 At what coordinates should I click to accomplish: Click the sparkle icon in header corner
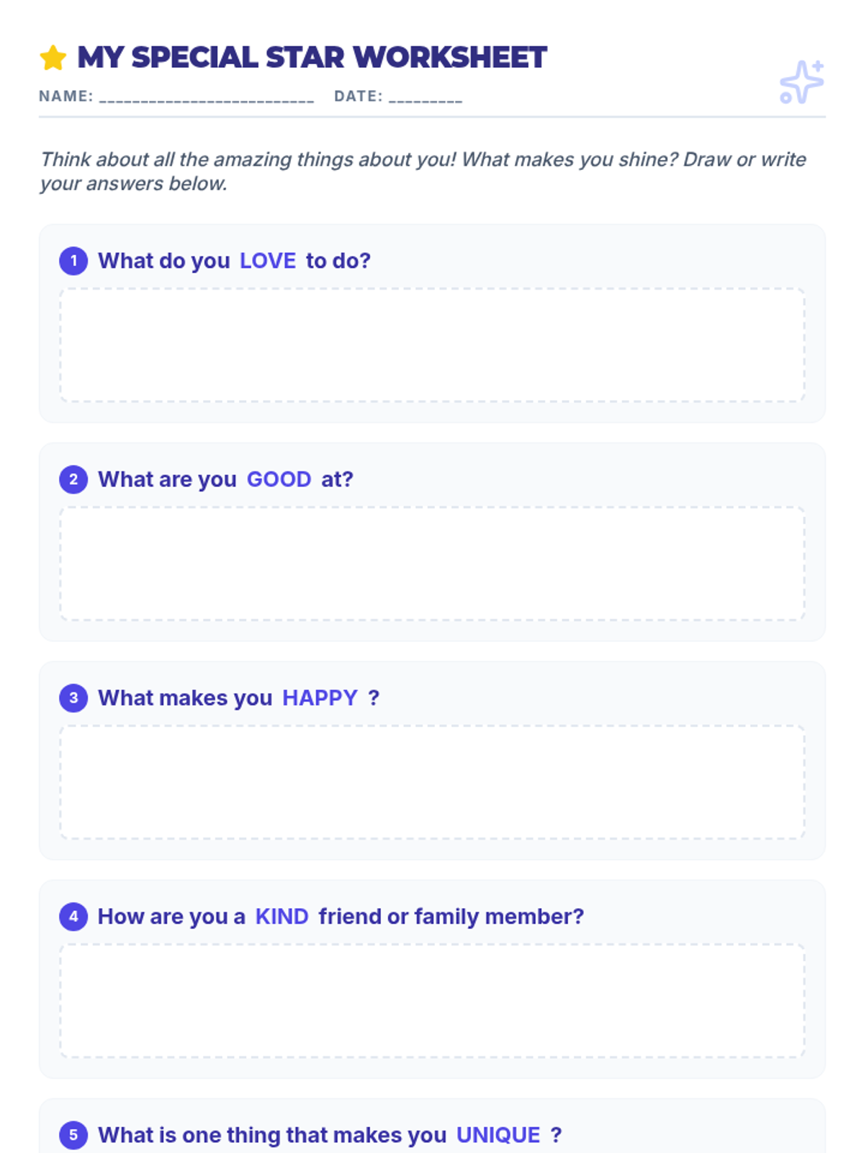(801, 81)
